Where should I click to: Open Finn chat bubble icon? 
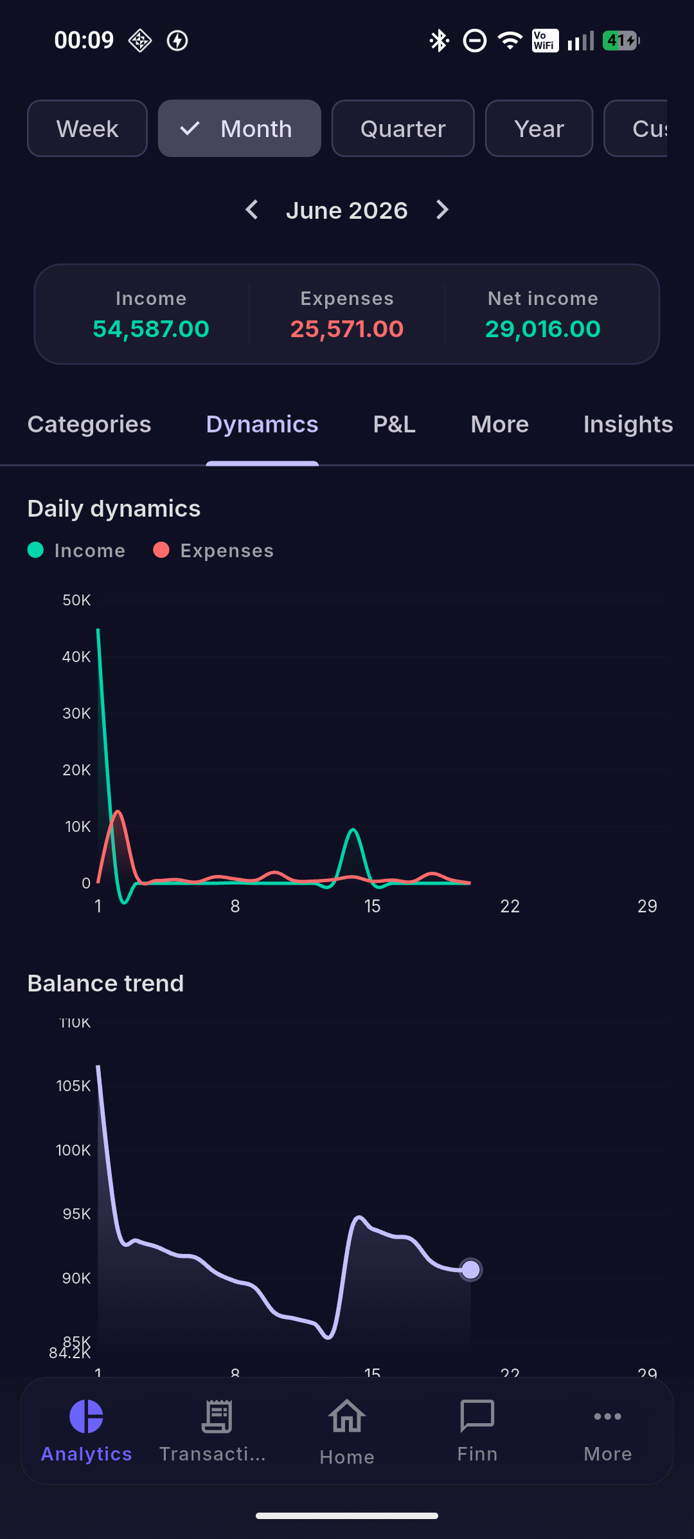click(477, 1416)
